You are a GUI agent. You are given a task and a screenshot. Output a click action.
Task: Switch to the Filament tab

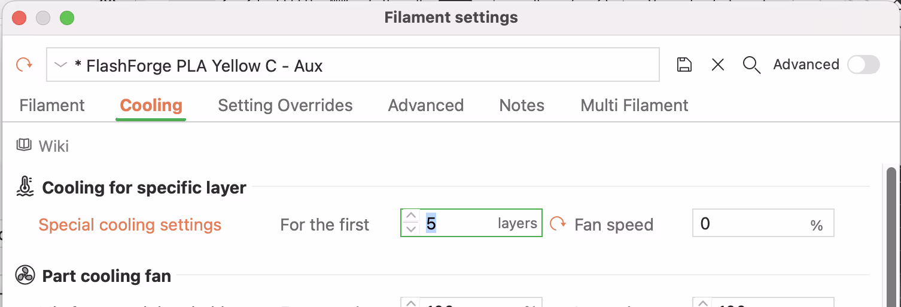pyautogui.click(x=52, y=106)
